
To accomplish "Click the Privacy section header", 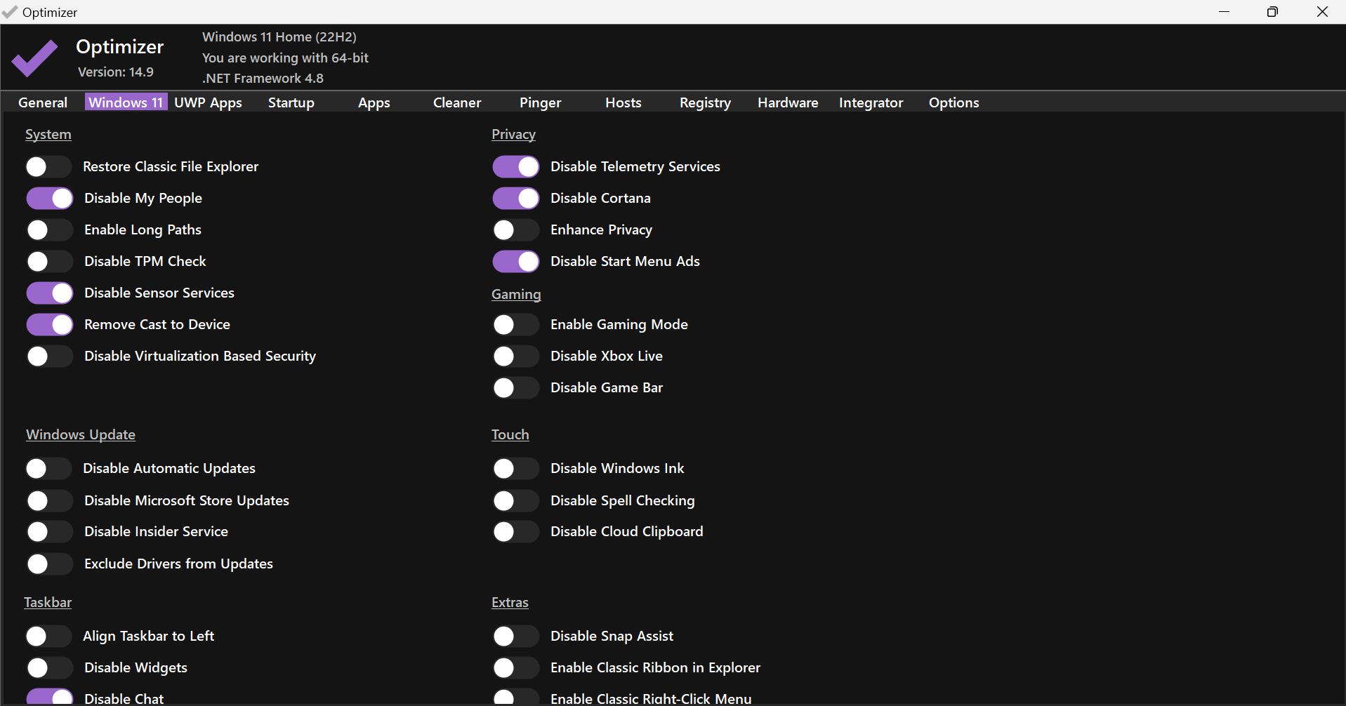I will tap(513, 134).
